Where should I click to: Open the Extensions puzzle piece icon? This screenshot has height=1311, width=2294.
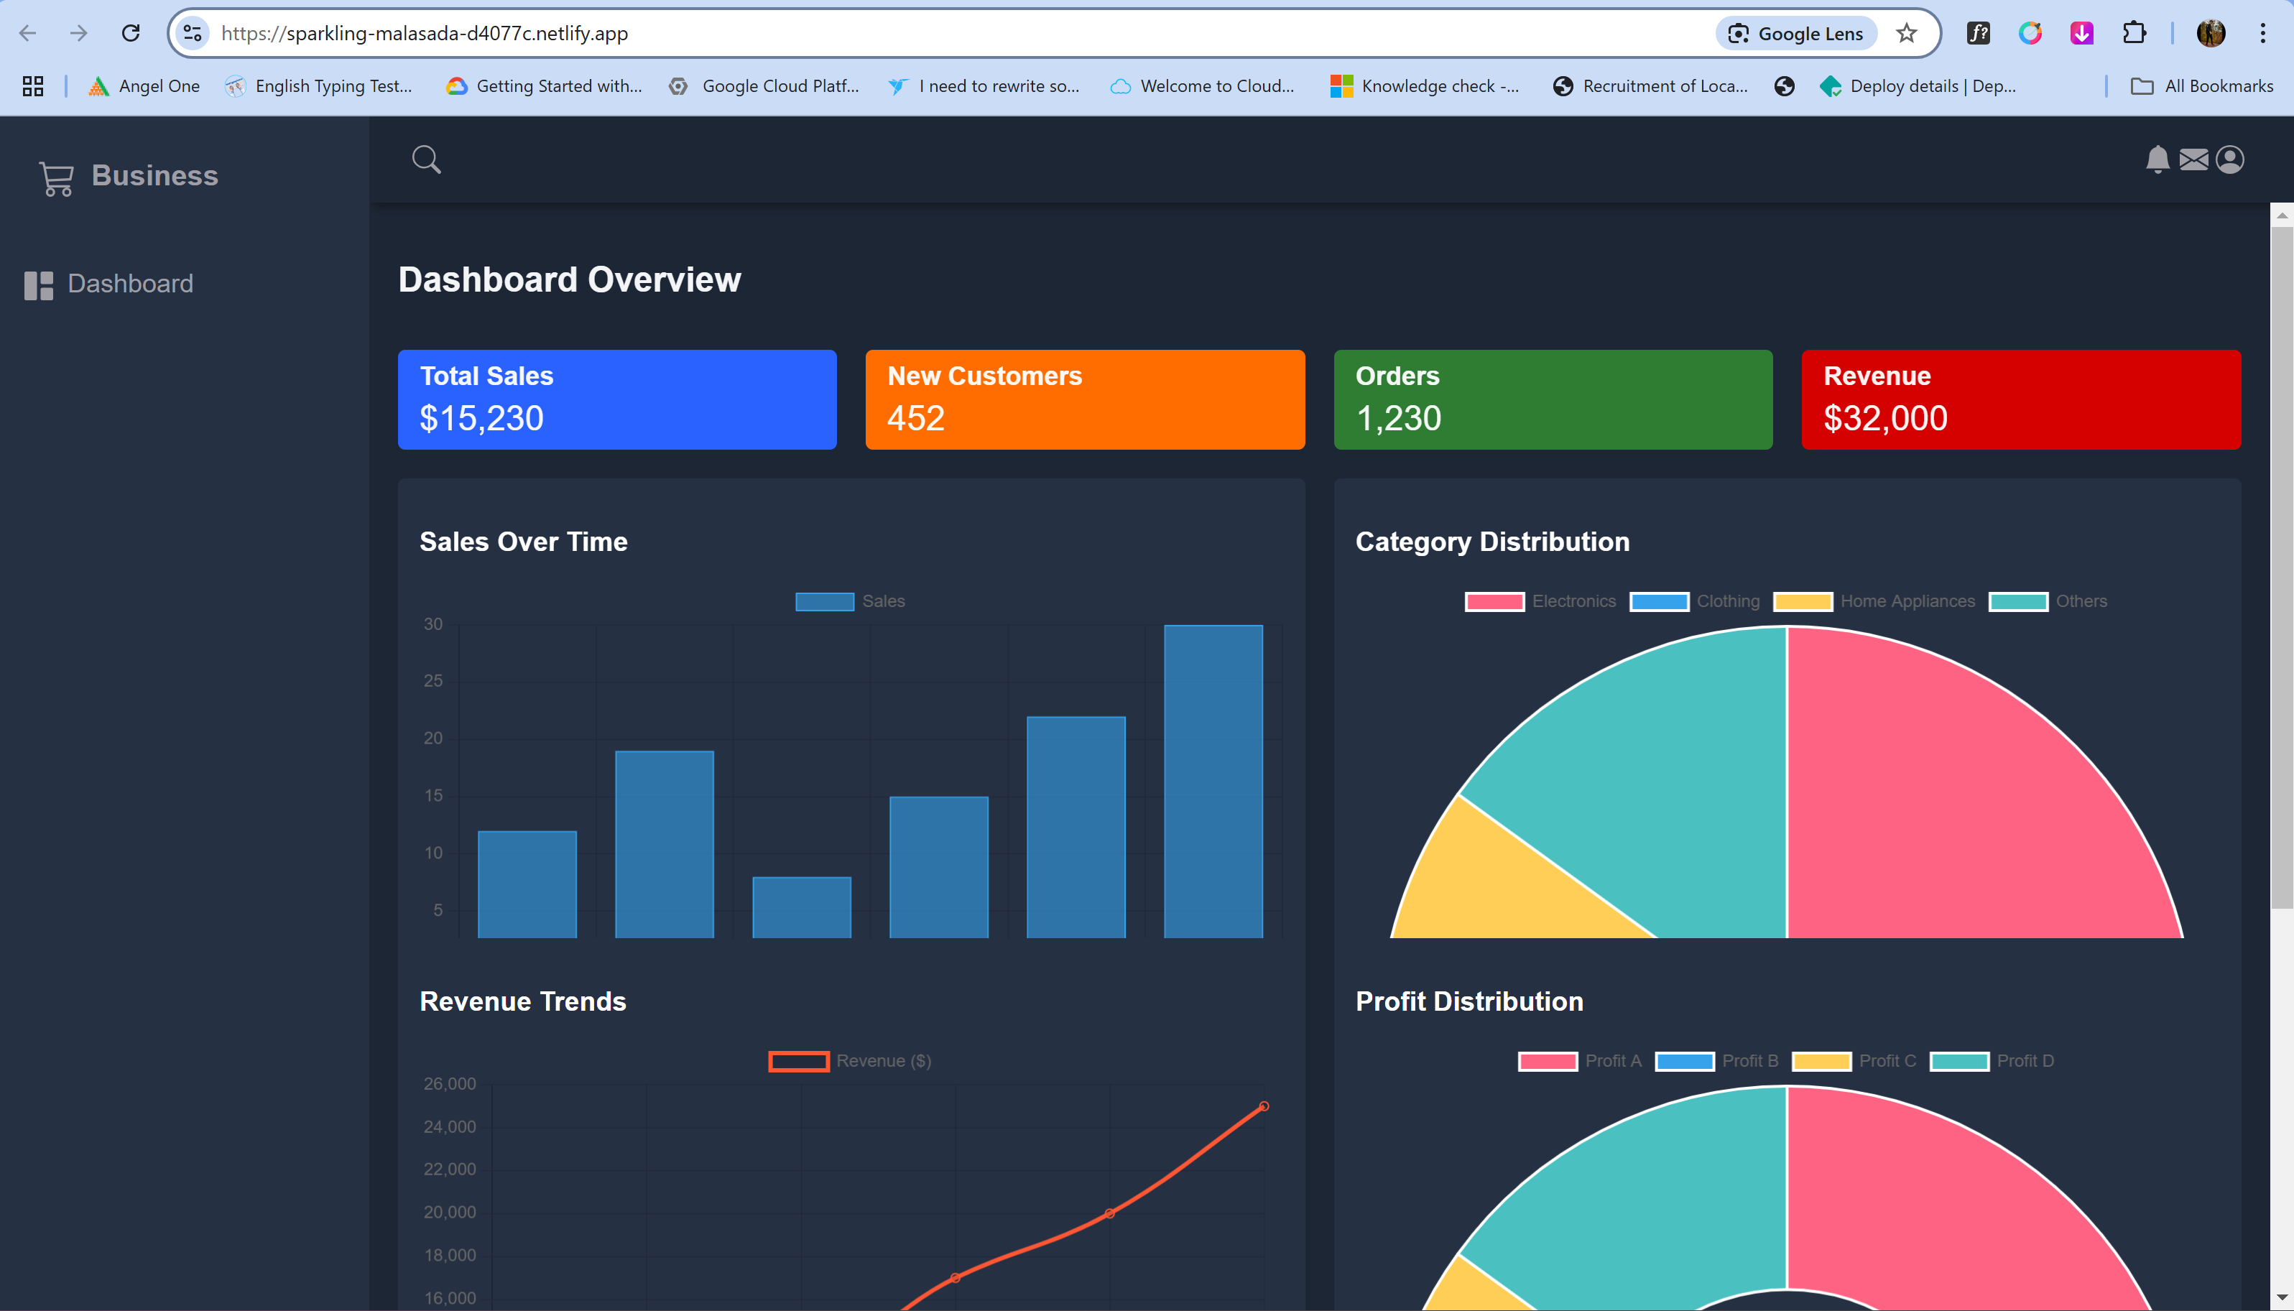2134,33
